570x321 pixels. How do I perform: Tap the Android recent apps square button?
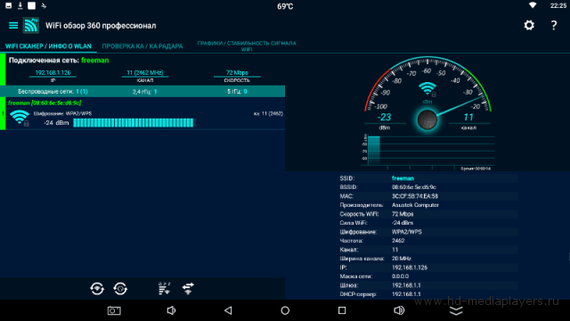point(342,310)
